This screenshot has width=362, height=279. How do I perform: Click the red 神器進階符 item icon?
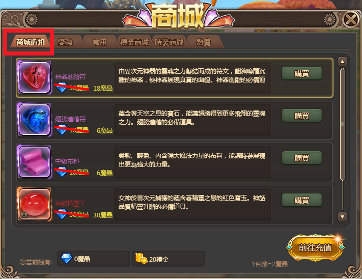click(x=35, y=77)
